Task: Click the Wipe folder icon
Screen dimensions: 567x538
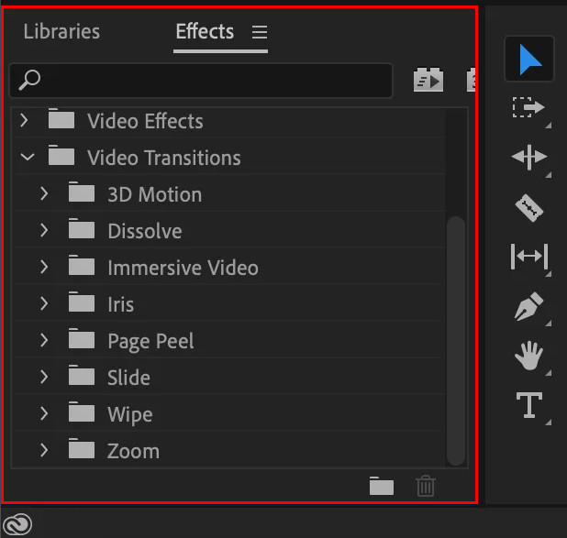Action: pyautogui.click(x=82, y=412)
